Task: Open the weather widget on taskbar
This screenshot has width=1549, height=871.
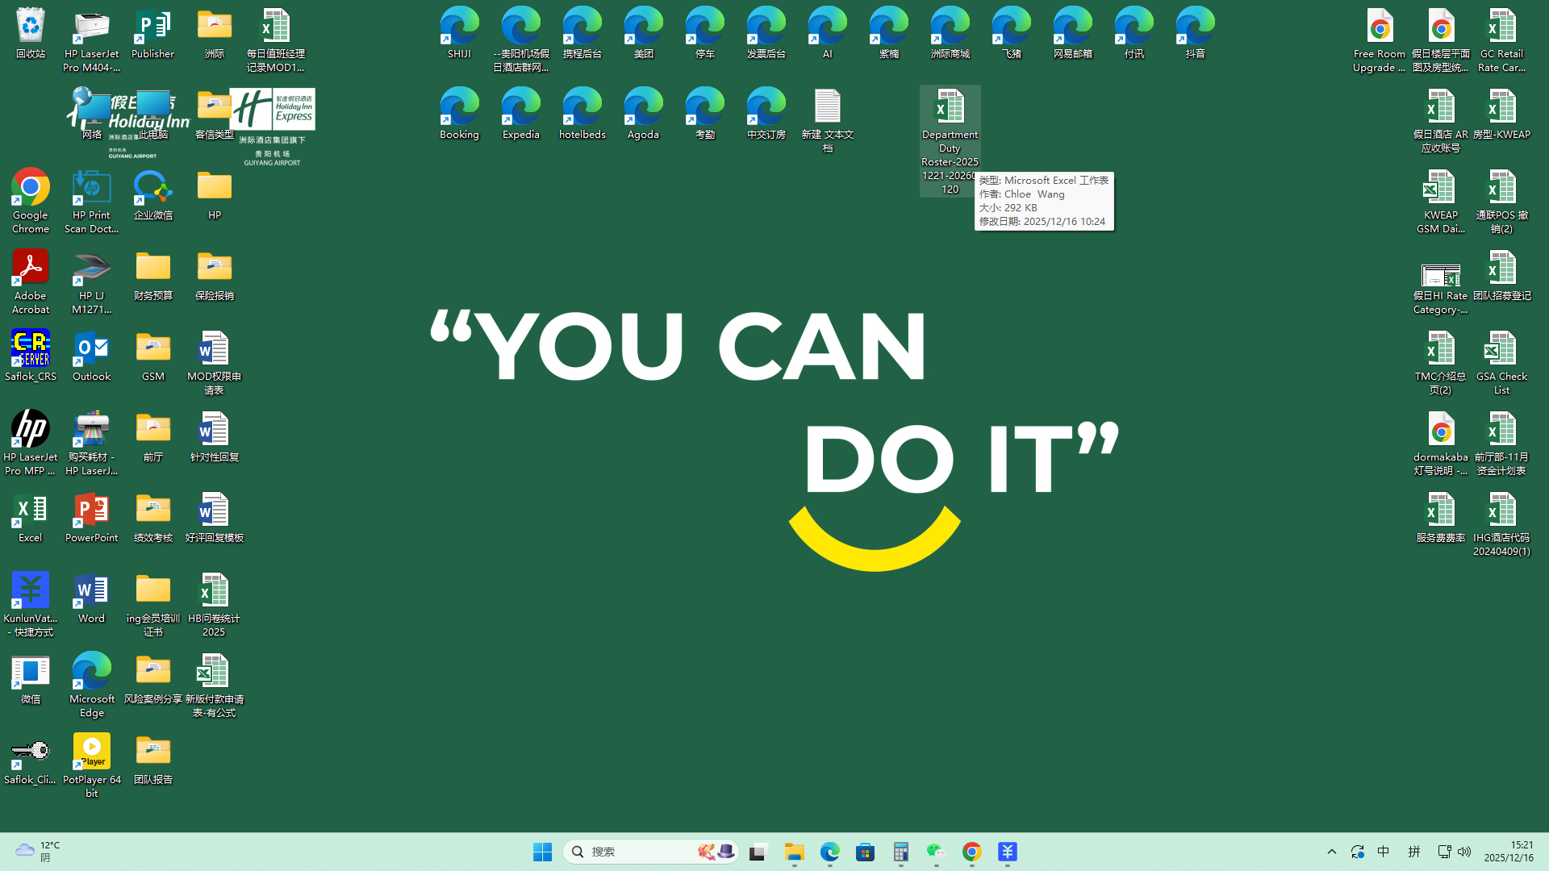Action: click(x=36, y=852)
